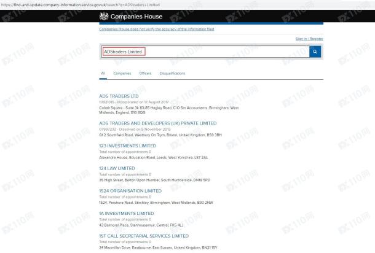Select the Alexandra House Leeds address text
Viewport: 375px width, 253px height.
point(154,158)
